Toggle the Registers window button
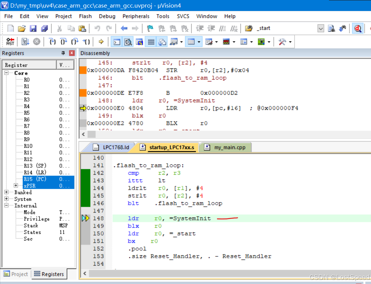This screenshot has width=371, height=284. click(151, 42)
